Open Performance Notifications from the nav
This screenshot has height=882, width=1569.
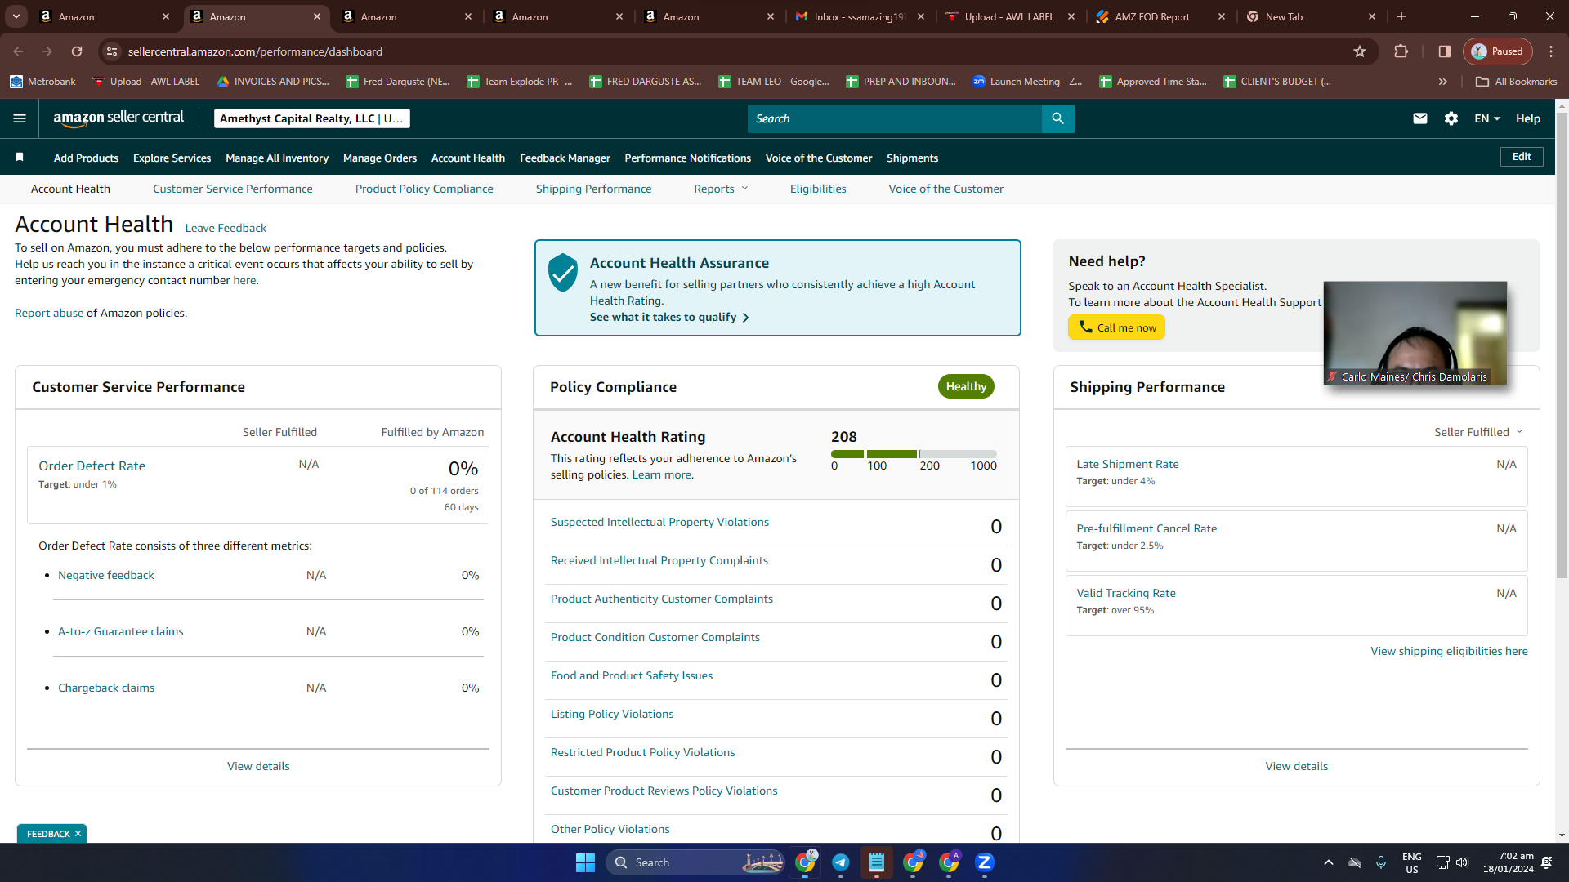(688, 158)
